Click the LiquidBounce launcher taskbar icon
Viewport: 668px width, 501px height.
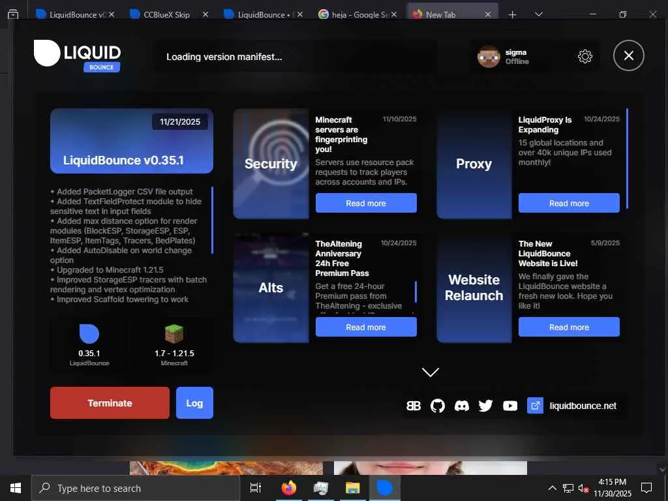click(x=385, y=488)
